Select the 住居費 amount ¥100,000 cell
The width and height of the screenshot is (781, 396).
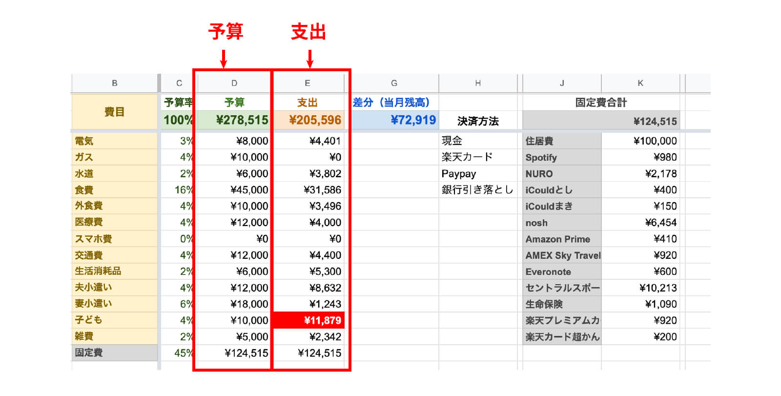640,141
